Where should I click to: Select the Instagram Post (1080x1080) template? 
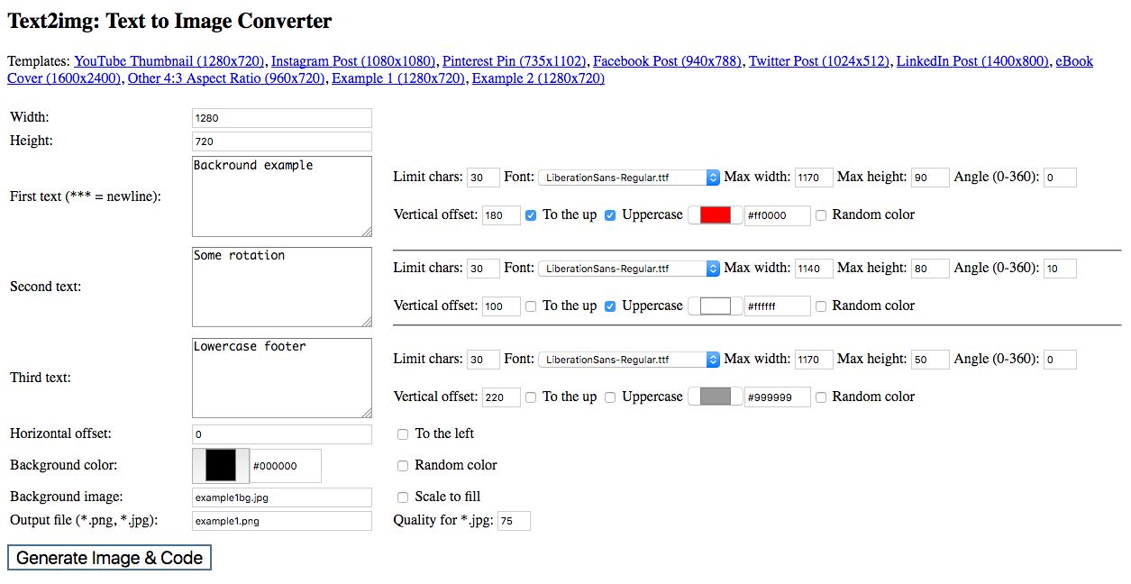(354, 61)
